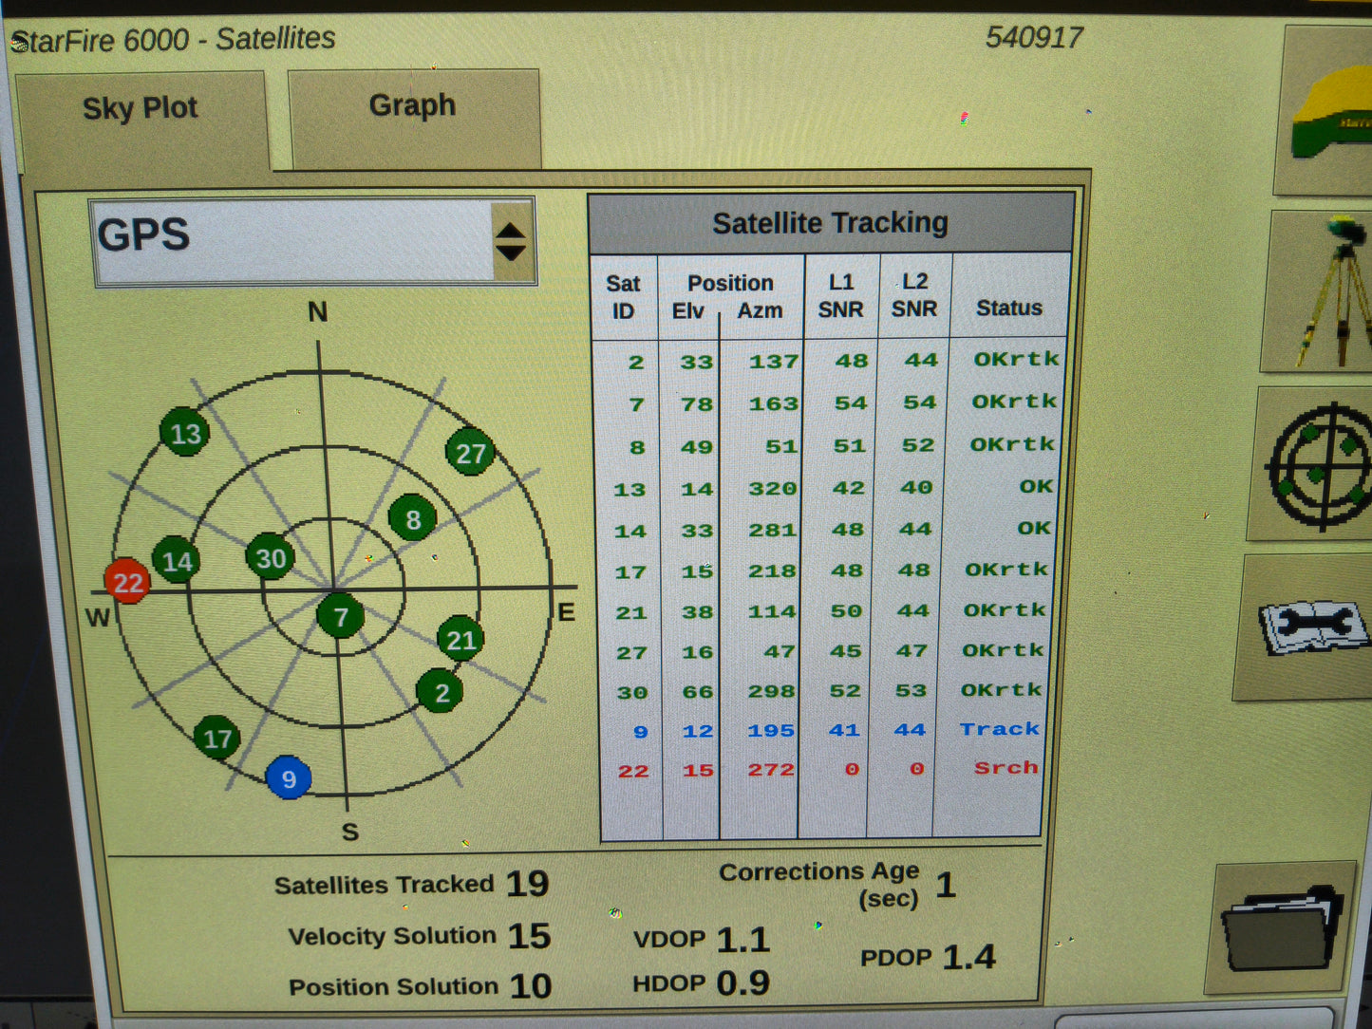Image resolution: width=1372 pixels, height=1029 pixels.
Task: Click Sat ID 14 in the table
Action: coord(630,532)
